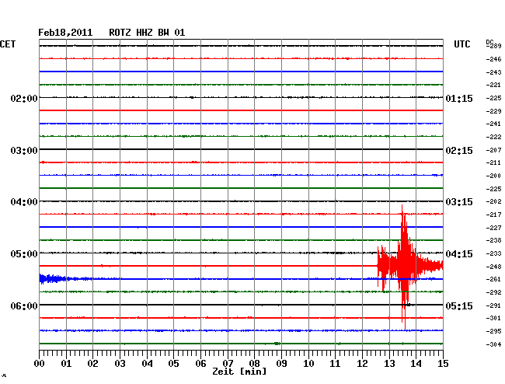Viewport: 505px width, 384px height.
Task: Select the 03:00 CET time label
Action: [x=24, y=151]
